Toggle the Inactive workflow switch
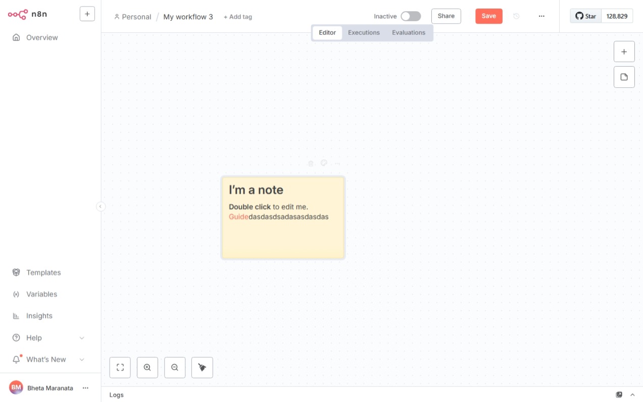This screenshot has height=402, width=643. coord(411,16)
